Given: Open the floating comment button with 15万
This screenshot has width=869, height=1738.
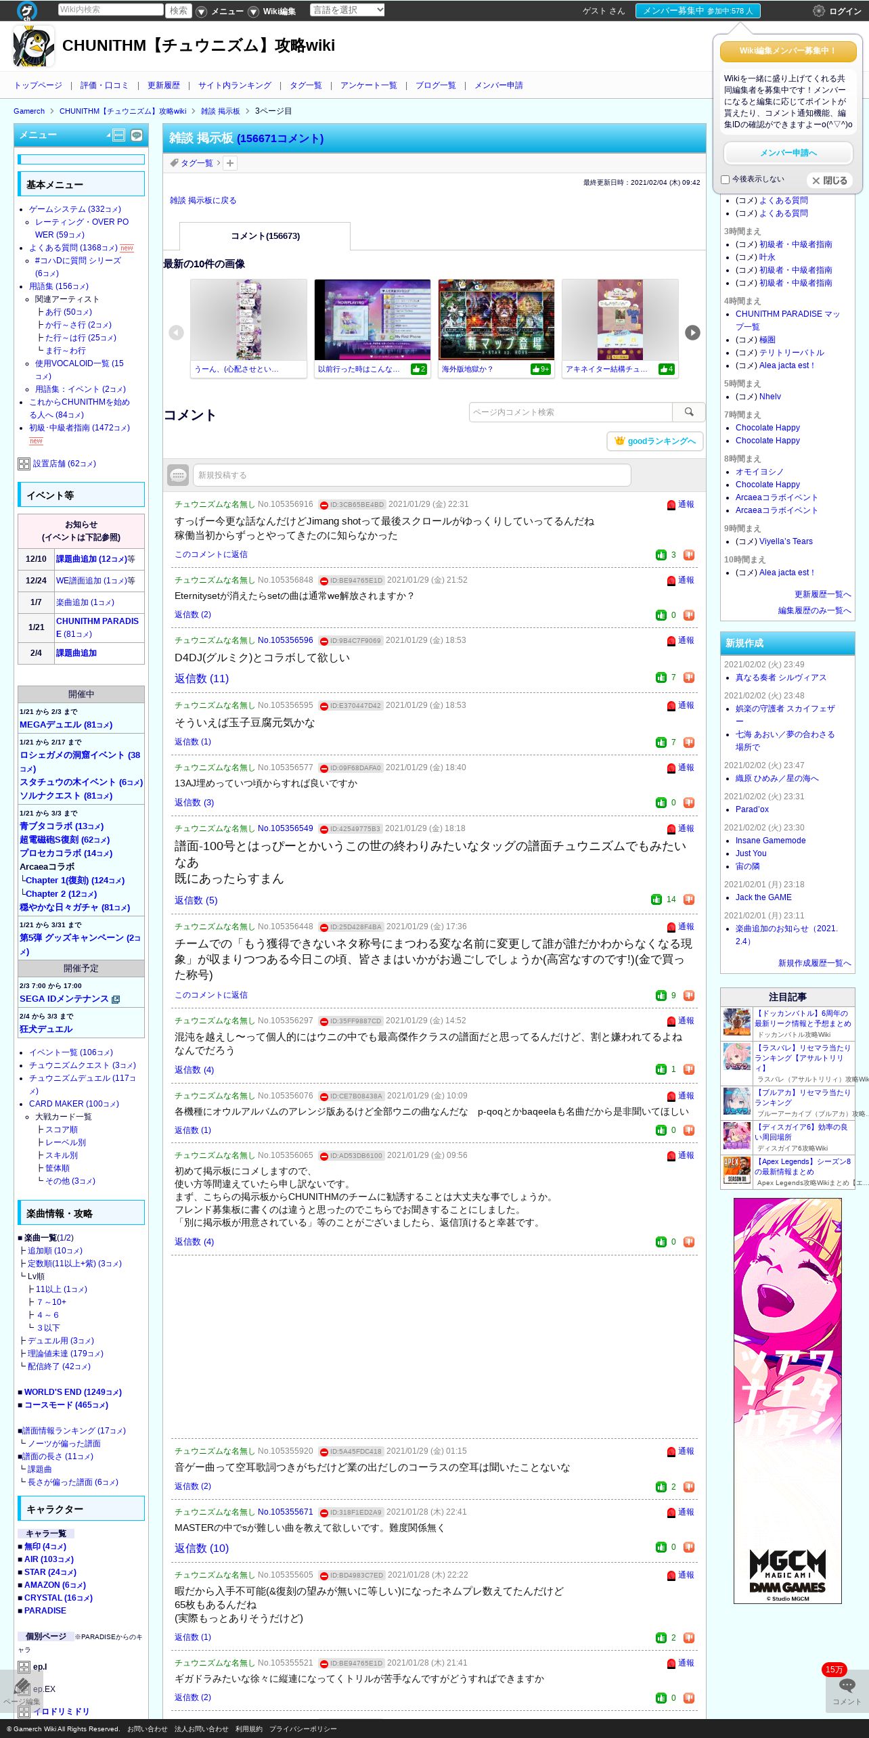Looking at the screenshot, I should tap(847, 1691).
